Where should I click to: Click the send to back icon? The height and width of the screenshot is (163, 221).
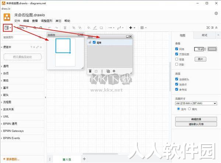[x=80, y=28]
